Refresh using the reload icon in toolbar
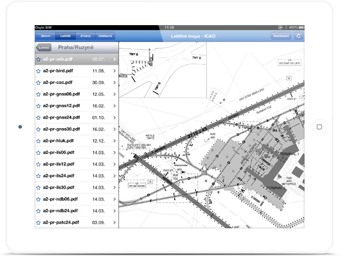The width and height of the screenshot is (341, 257). tap(299, 36)
